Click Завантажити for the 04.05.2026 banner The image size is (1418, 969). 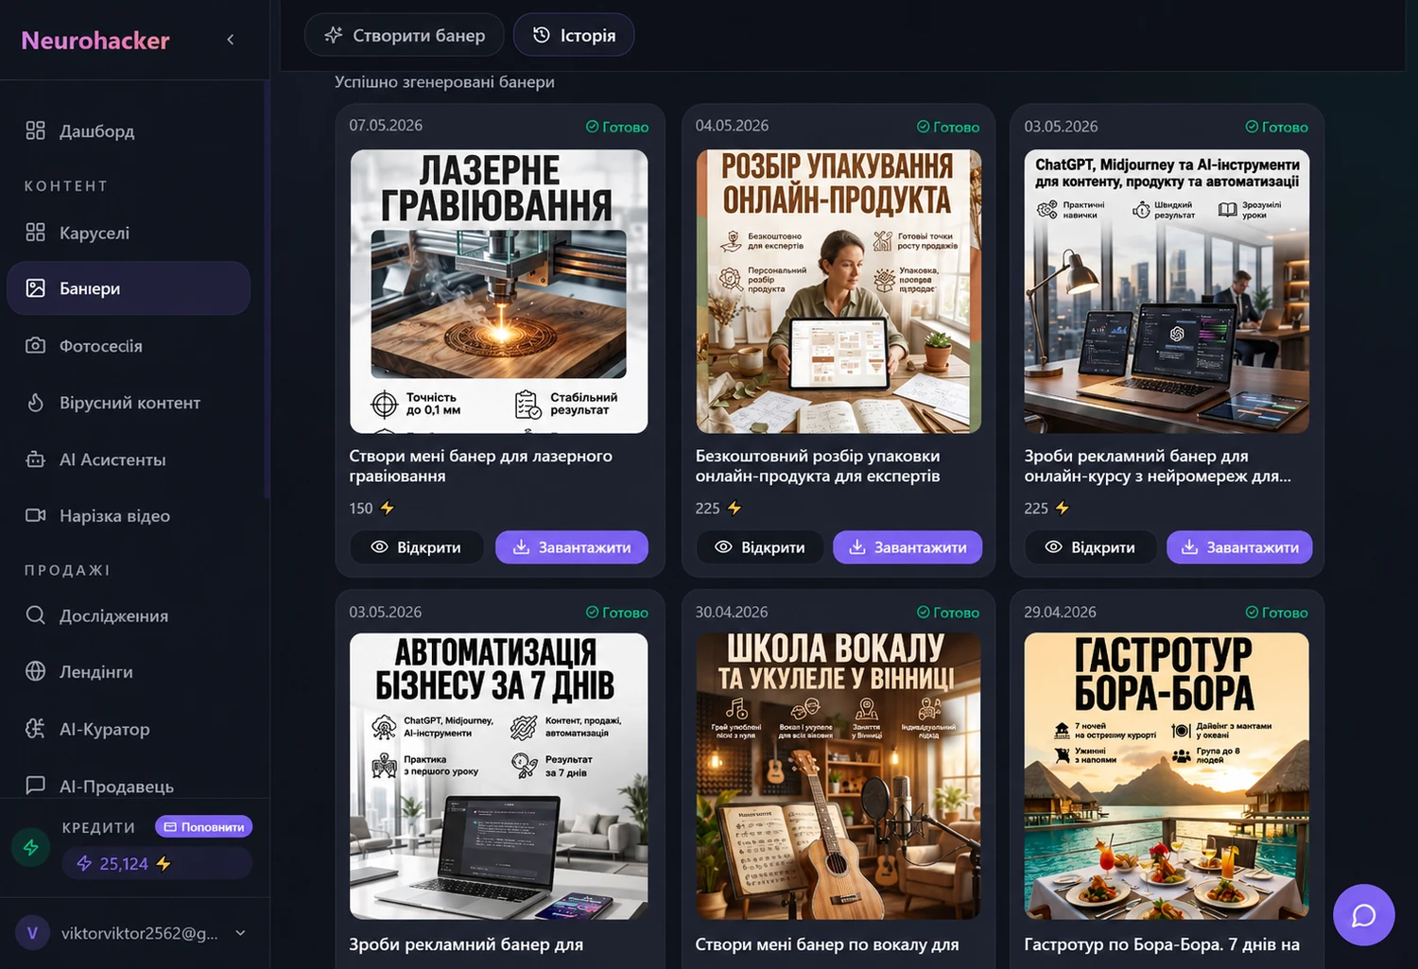pos(908,547)
